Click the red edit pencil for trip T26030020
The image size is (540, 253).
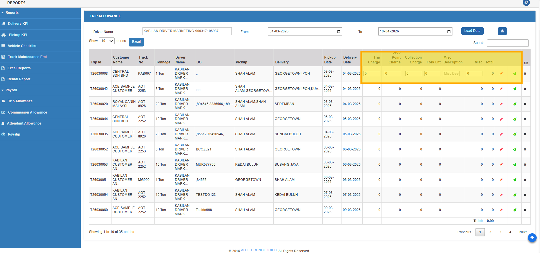501,104
